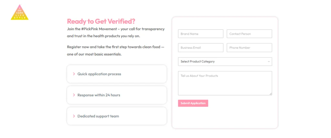331x138 pixels.
Task: Click the chevron beside Quick application process
Action: click(x=74, y=74)
